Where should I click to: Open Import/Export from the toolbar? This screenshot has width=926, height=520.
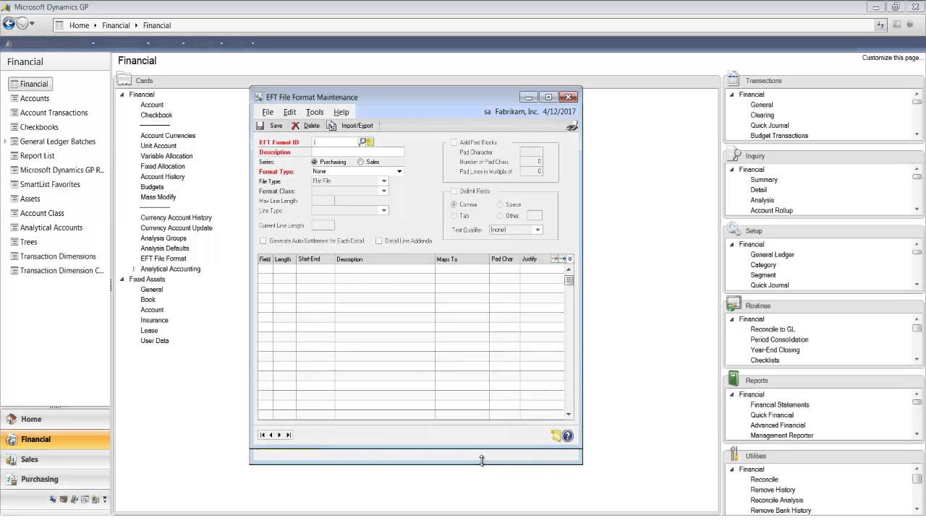[x=350, y=126]
